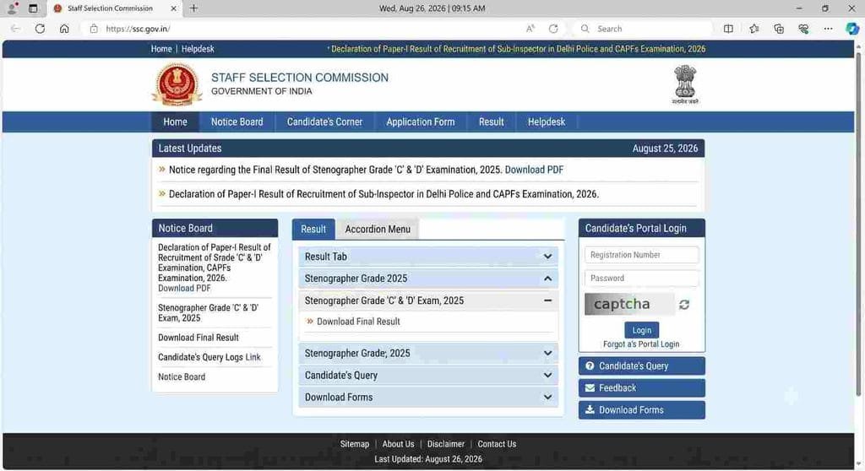
Task: Click the scrolling Declaration of Paper-I Result ticker
Action: (x=518, y=49)
